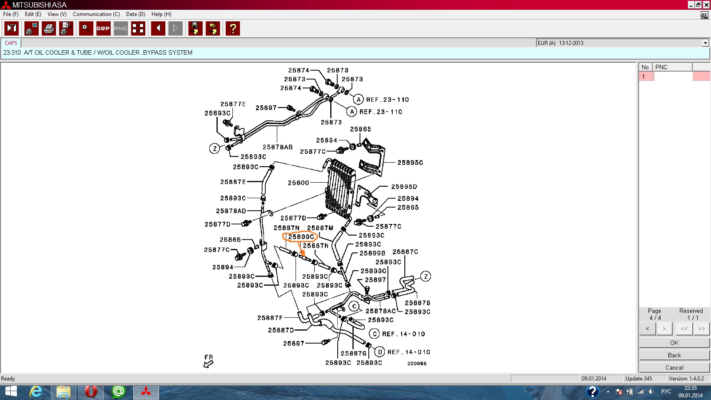
Task: Click the greyed PNC toolbar button
Action: [120, 28]
